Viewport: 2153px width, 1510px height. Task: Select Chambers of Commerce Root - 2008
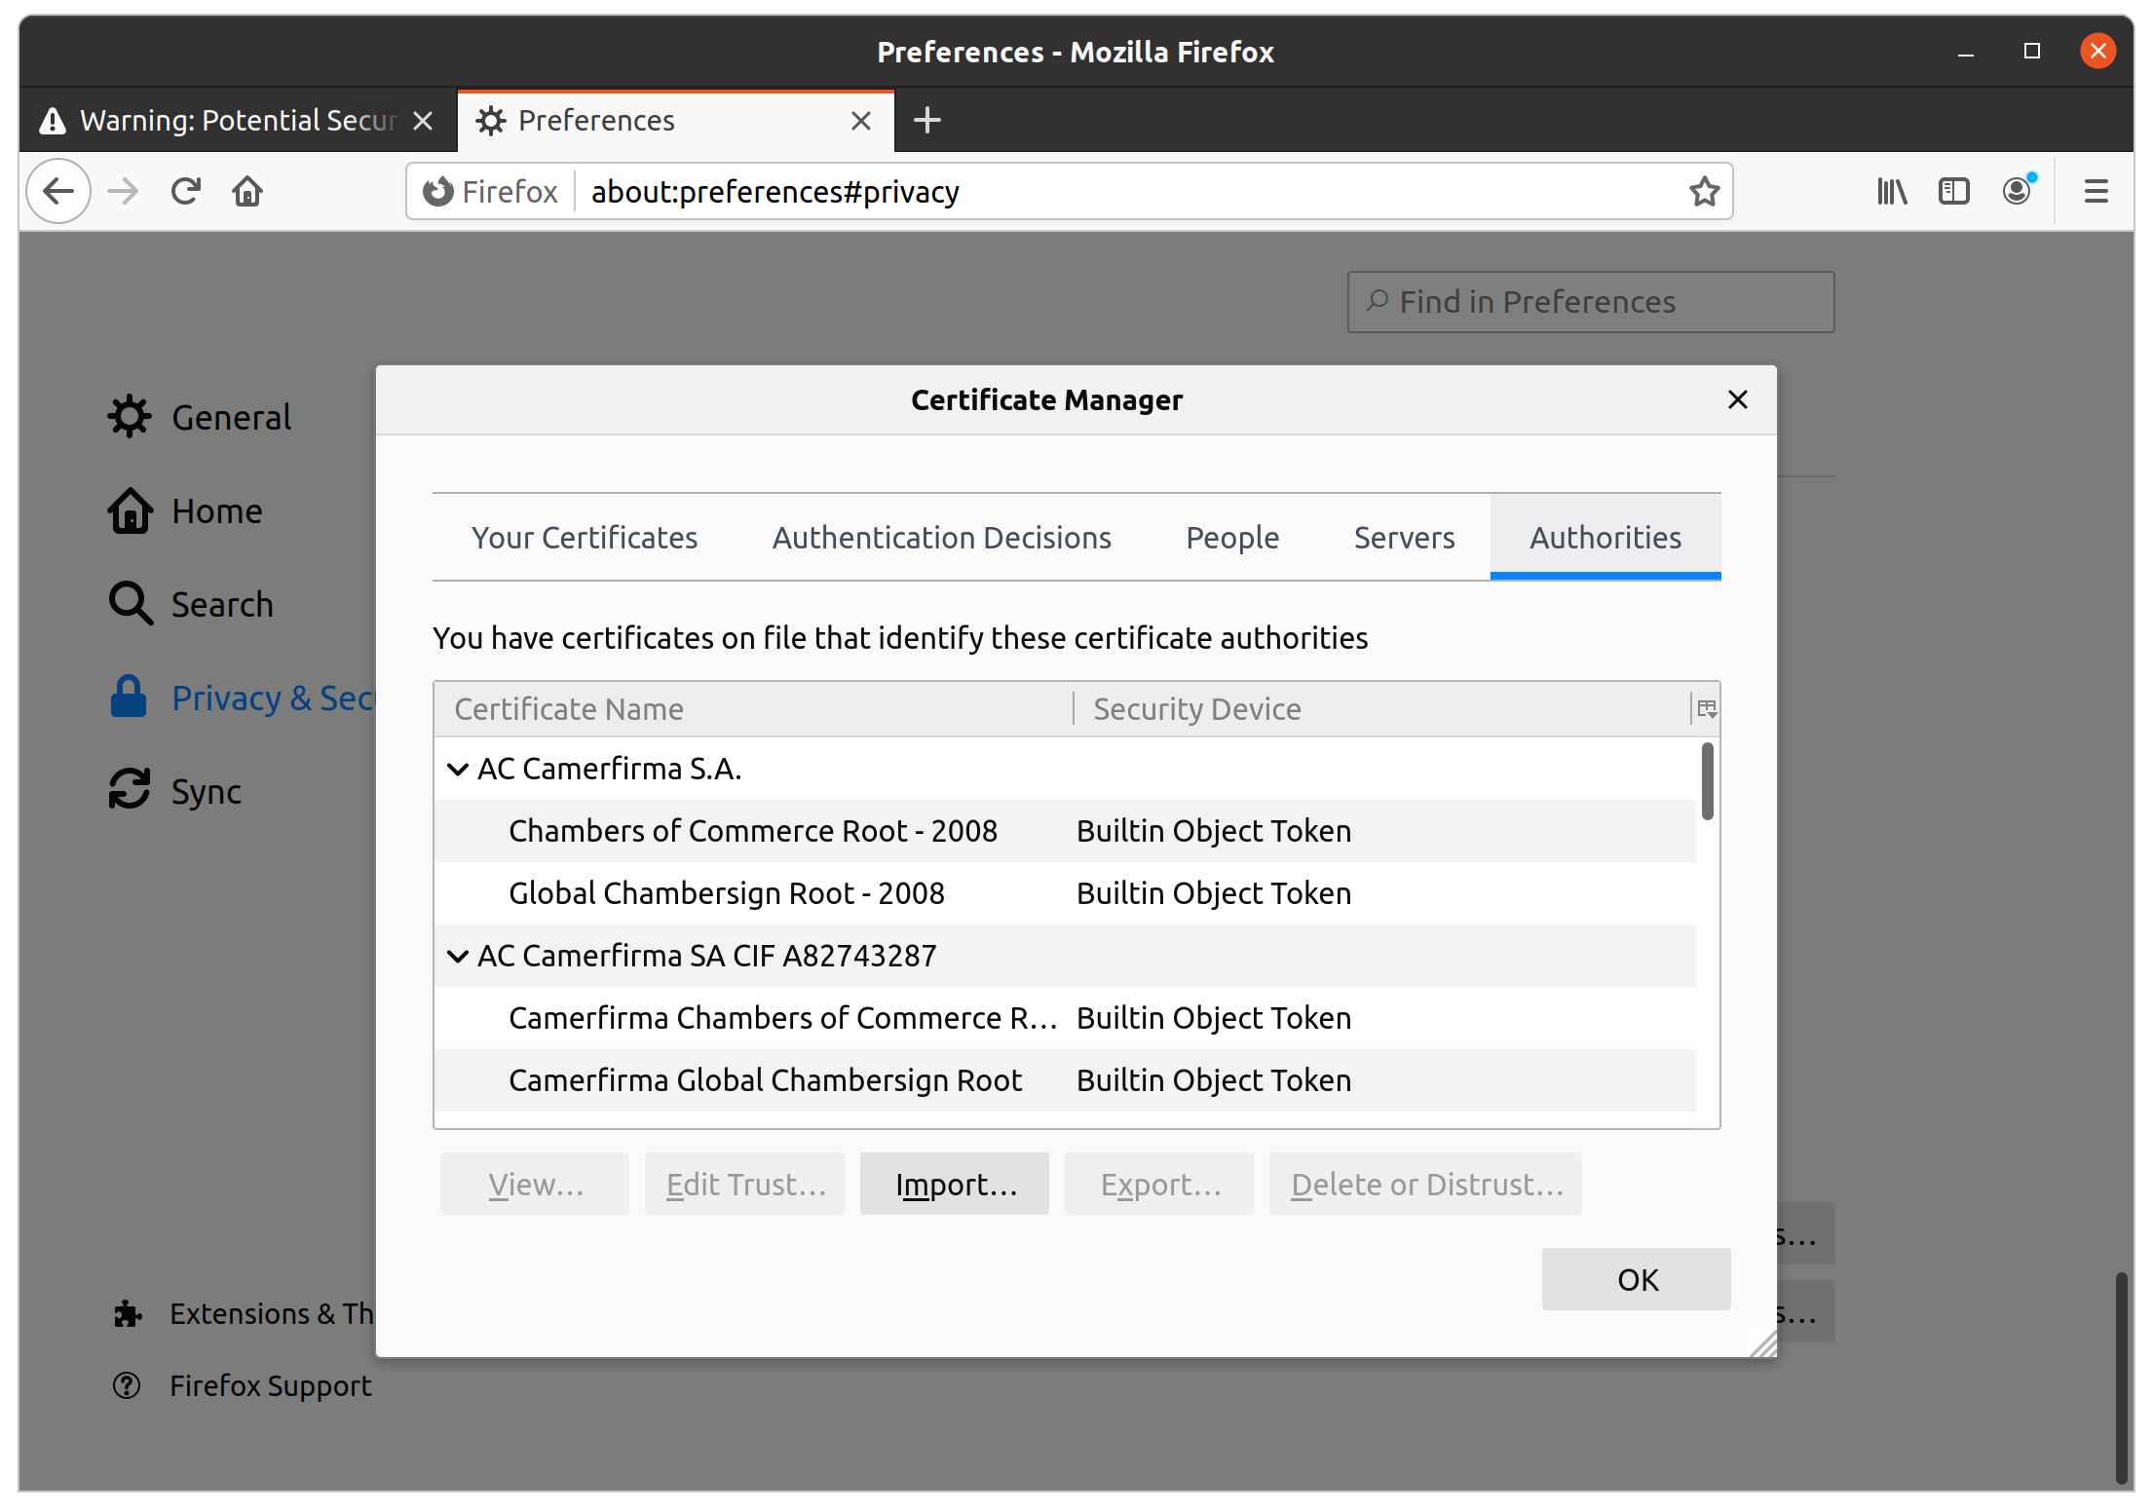(1065, 831)
